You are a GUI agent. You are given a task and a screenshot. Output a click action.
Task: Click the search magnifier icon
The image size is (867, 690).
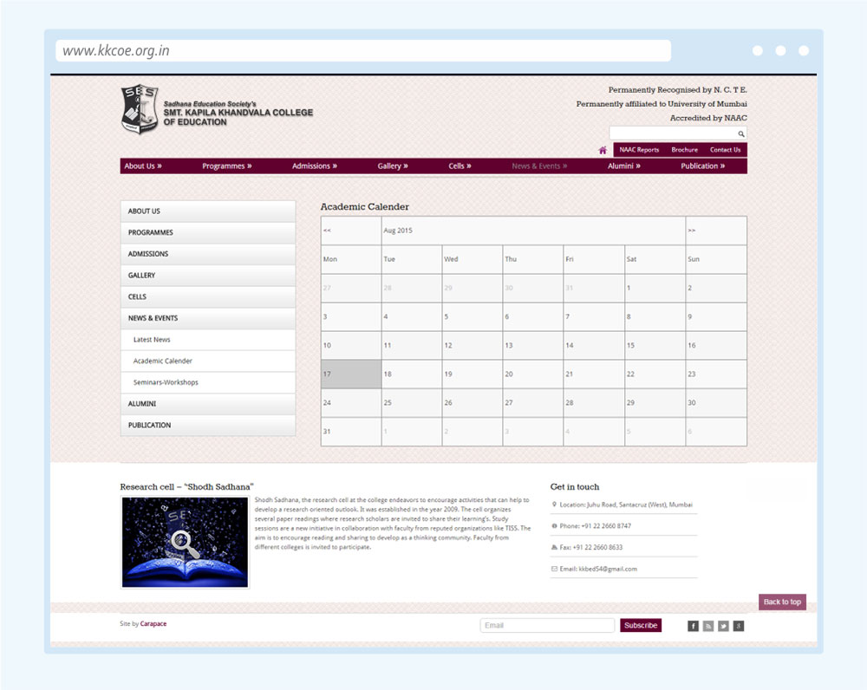(x=741, y=133)
